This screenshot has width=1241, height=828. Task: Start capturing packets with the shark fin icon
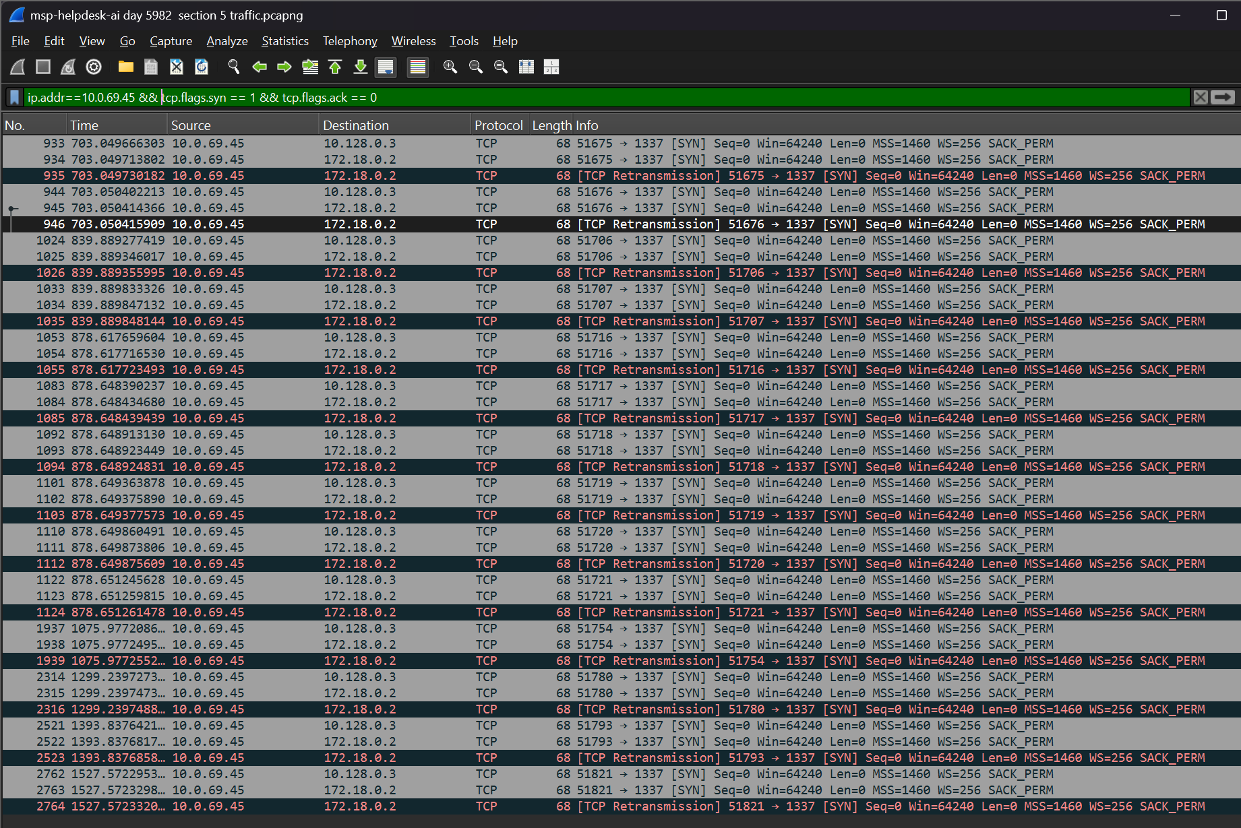(18, 67)
